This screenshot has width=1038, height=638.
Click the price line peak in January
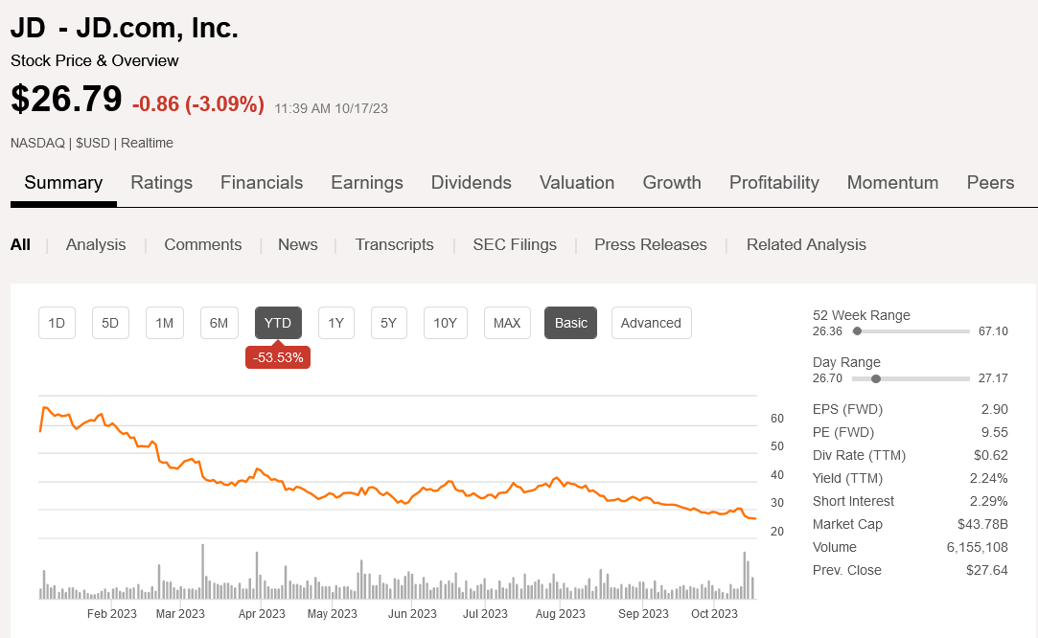[x=45, y=408]
